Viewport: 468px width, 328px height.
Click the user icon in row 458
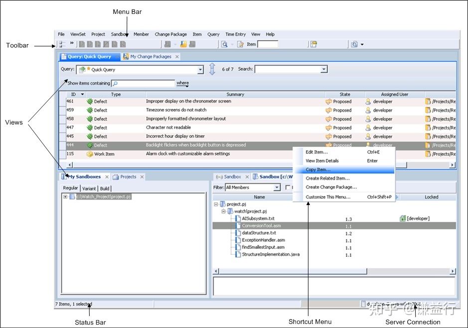[368, 119]
